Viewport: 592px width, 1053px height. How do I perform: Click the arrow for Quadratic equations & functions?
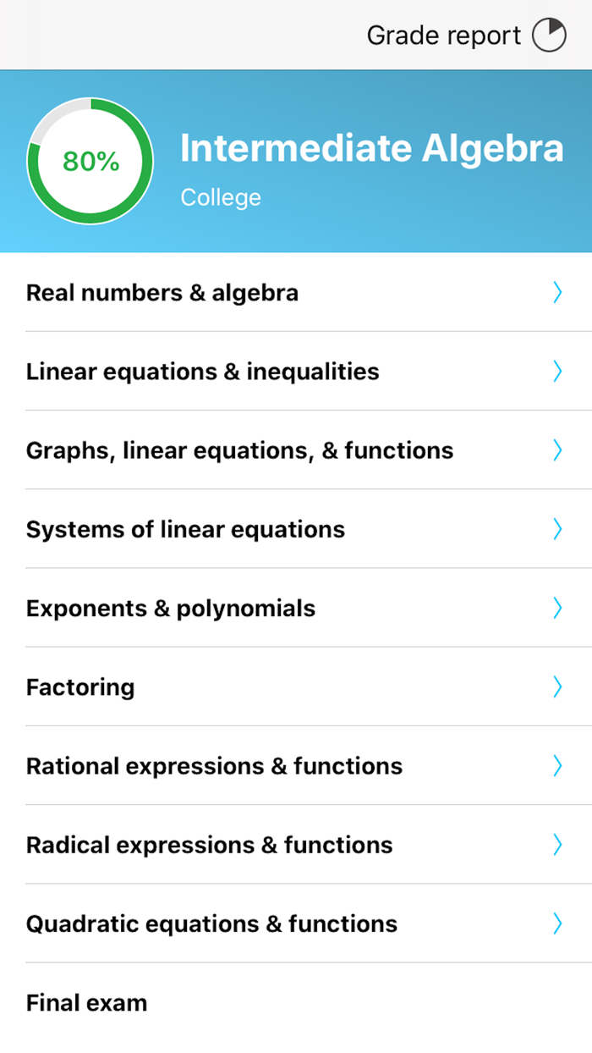click(557, 923)
